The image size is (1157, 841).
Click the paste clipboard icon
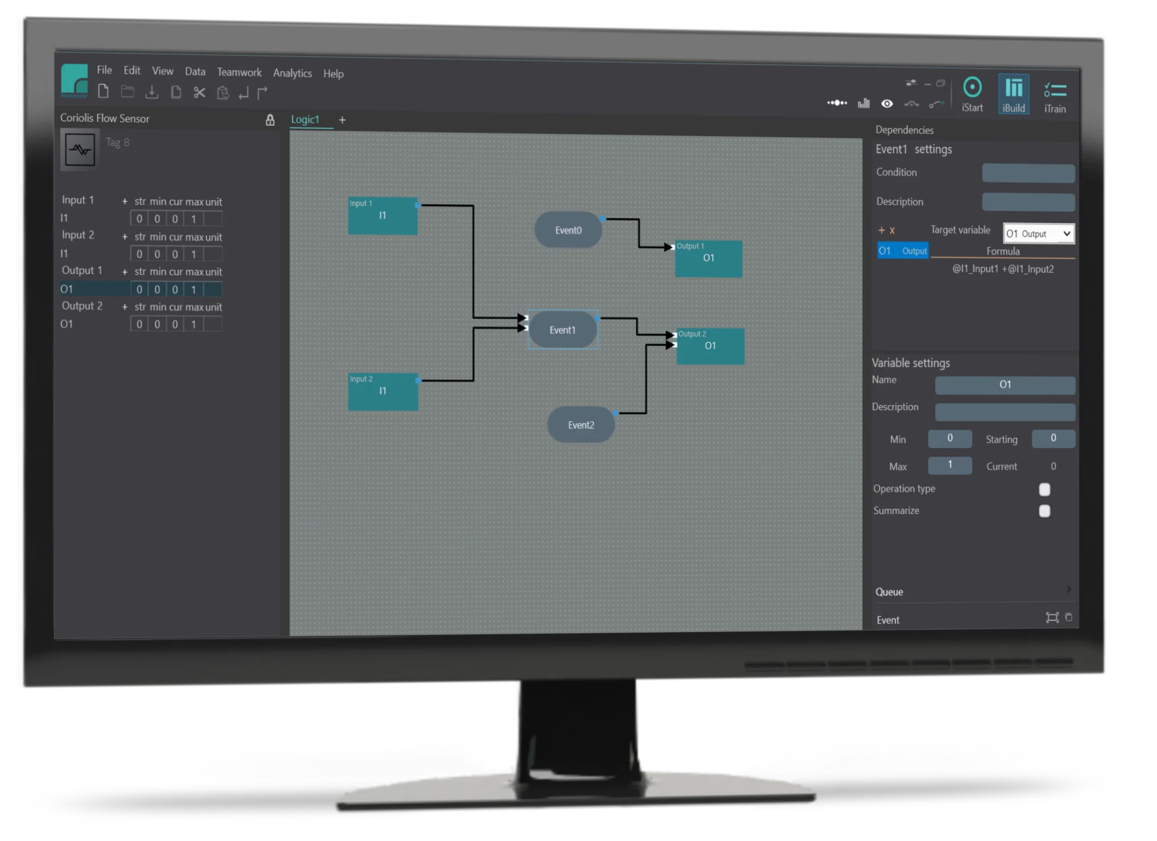pos(223,93)
